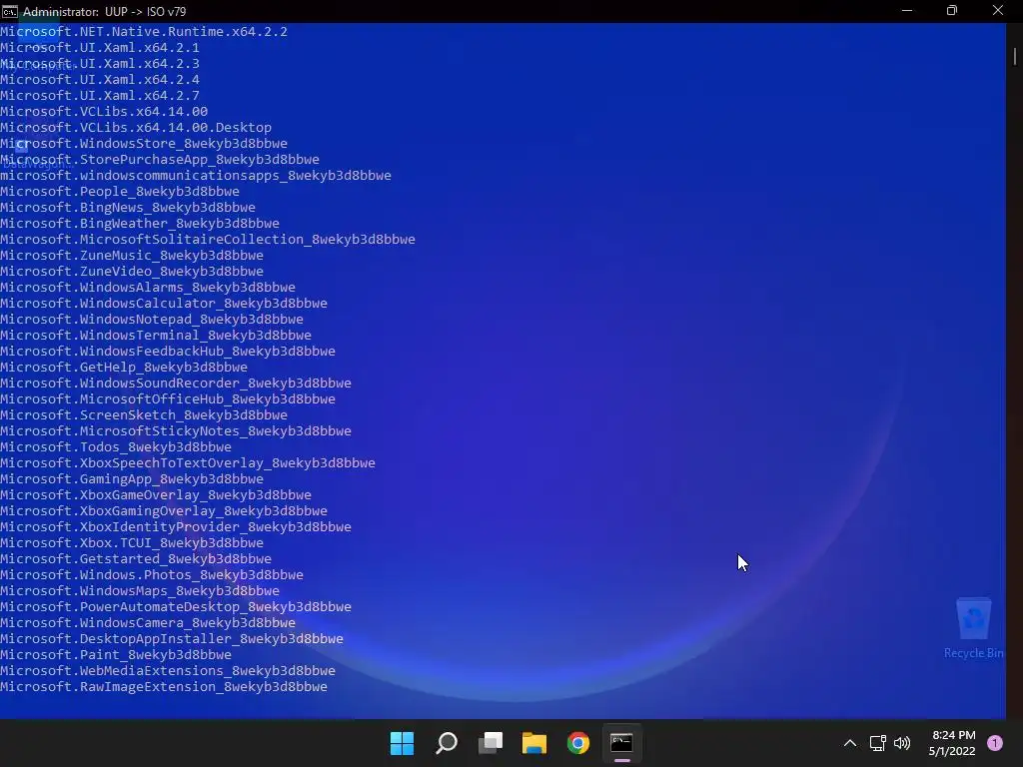Viewport: 1023px width, 767px height.
Task: Click line Microsoft.WindowsFeedbackHub_8wekyb3d8bbwe
Action: (x=168, y=351)
